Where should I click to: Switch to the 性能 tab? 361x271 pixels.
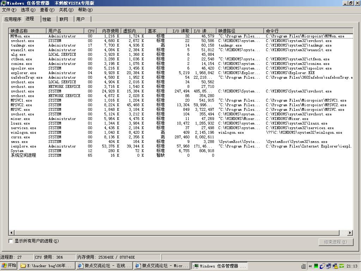pos(49,19)
